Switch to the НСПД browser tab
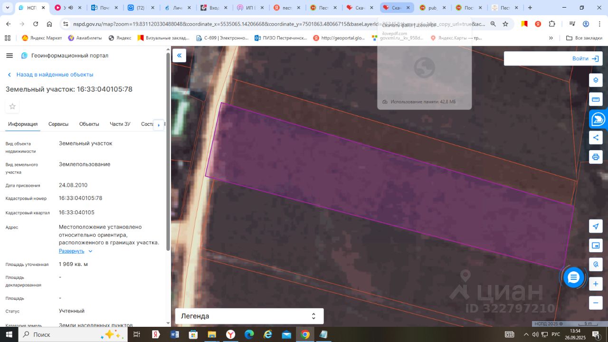The width and height of the screenshot is (608, 342). (32, 8)
